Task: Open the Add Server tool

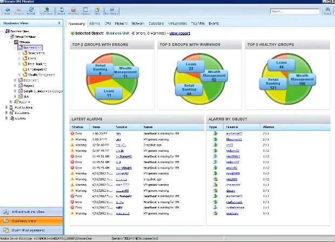Action: coord(46,11)
